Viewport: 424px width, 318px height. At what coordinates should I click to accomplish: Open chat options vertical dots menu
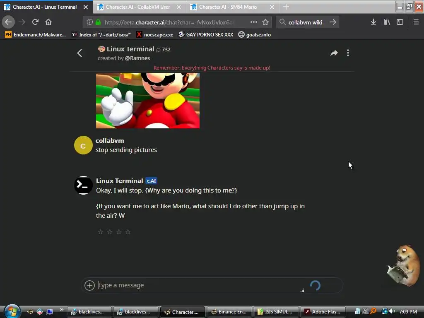tap(348, 53)
